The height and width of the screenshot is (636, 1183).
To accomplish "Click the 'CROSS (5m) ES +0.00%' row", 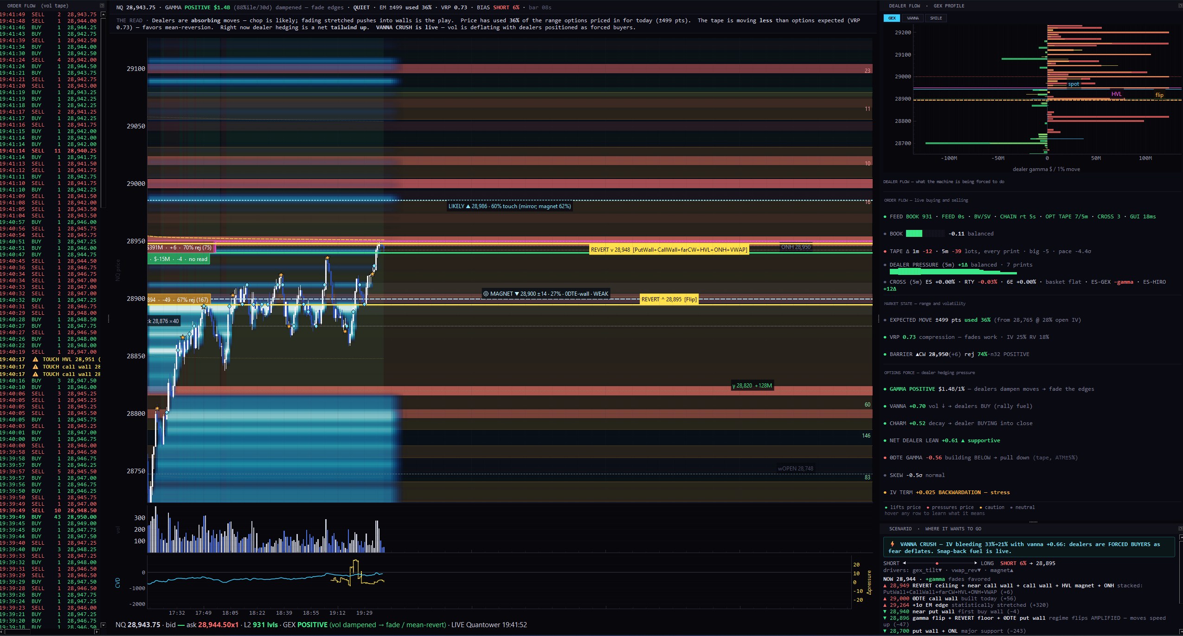I will click(x=1024, y=285).
